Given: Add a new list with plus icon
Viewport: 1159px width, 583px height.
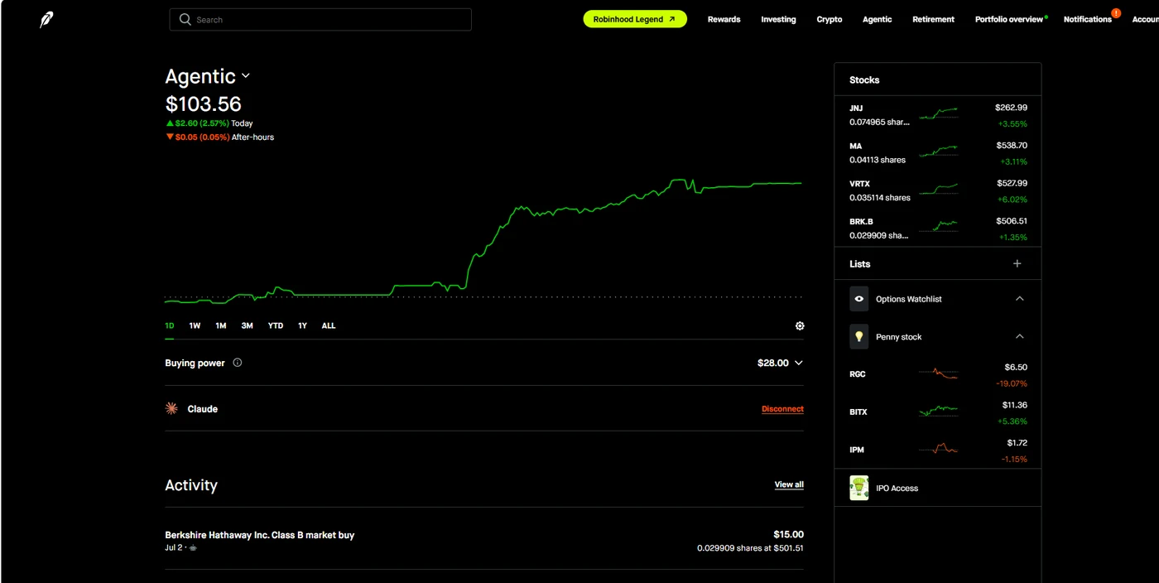Looking at the screenshot, I should [1017, 264].
